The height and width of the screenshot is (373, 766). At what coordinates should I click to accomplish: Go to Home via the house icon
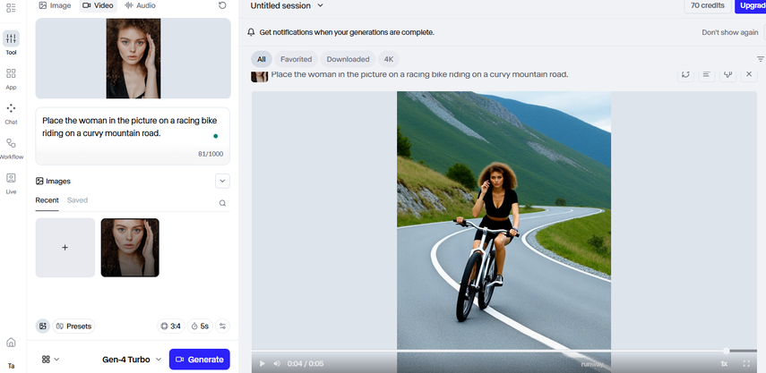(11, 343)
